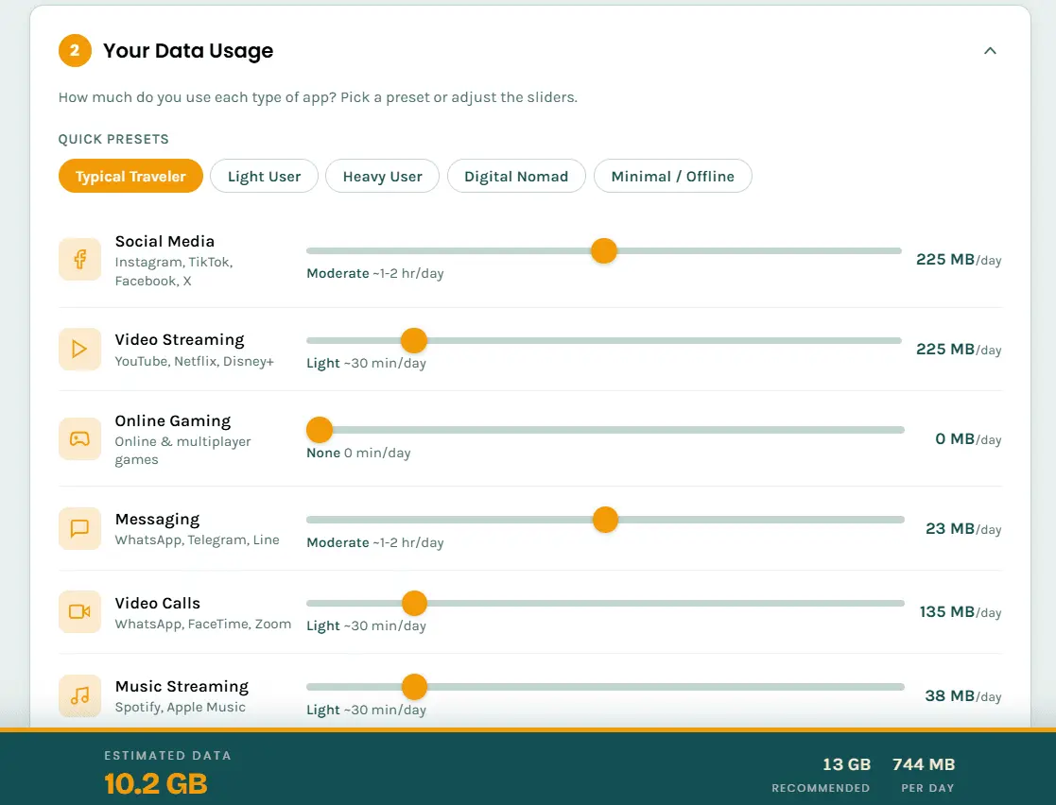Click the Video Streaming slider handle

tap(414, 340)
